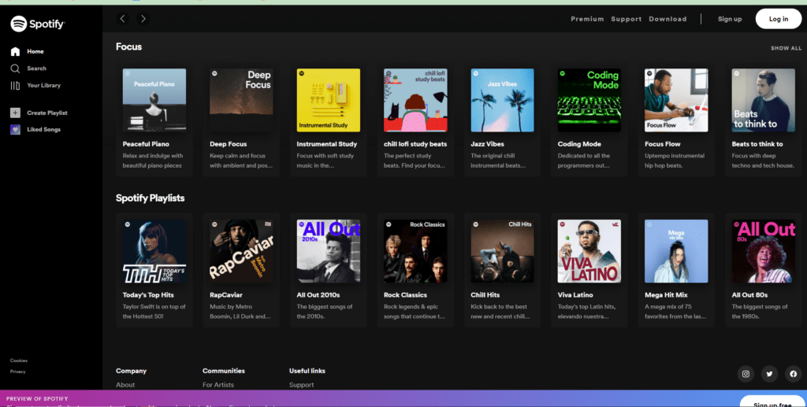Open the Your Library icon

(x=15, y=85)
